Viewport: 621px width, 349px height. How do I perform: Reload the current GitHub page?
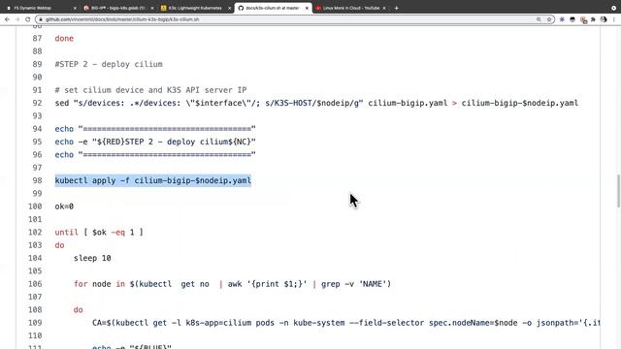(x=28, y=19)
